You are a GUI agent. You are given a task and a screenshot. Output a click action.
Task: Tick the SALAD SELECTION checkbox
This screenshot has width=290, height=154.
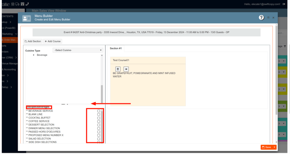(99, 139)
